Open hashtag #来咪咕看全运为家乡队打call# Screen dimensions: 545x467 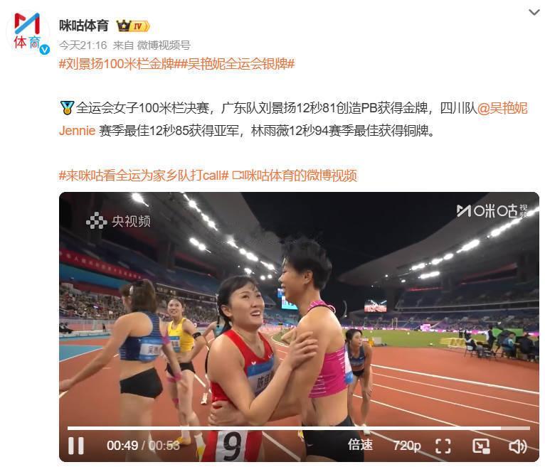[x=144, y=176]
